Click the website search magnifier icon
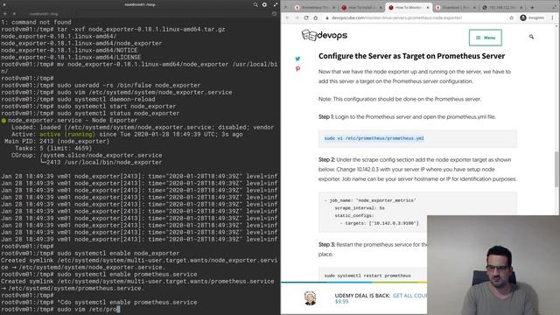560x315 pixels. [531, 37]
